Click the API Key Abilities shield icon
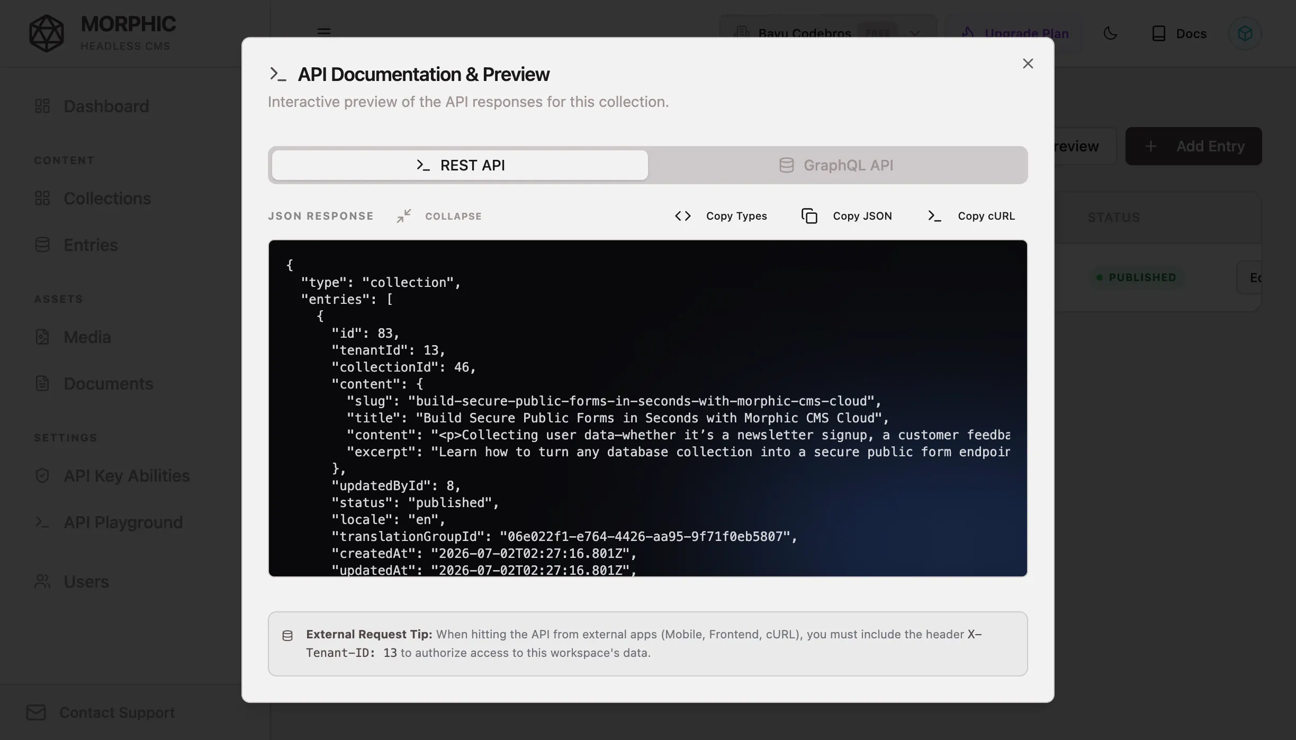The height and width of the screenshot is (740, 1296). coord(42,475)
